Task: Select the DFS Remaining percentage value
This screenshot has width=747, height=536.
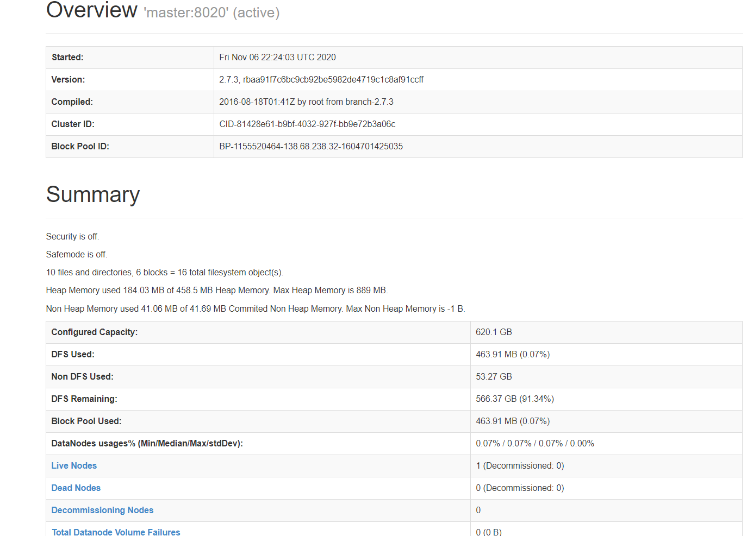Action: tap(539, 399)
